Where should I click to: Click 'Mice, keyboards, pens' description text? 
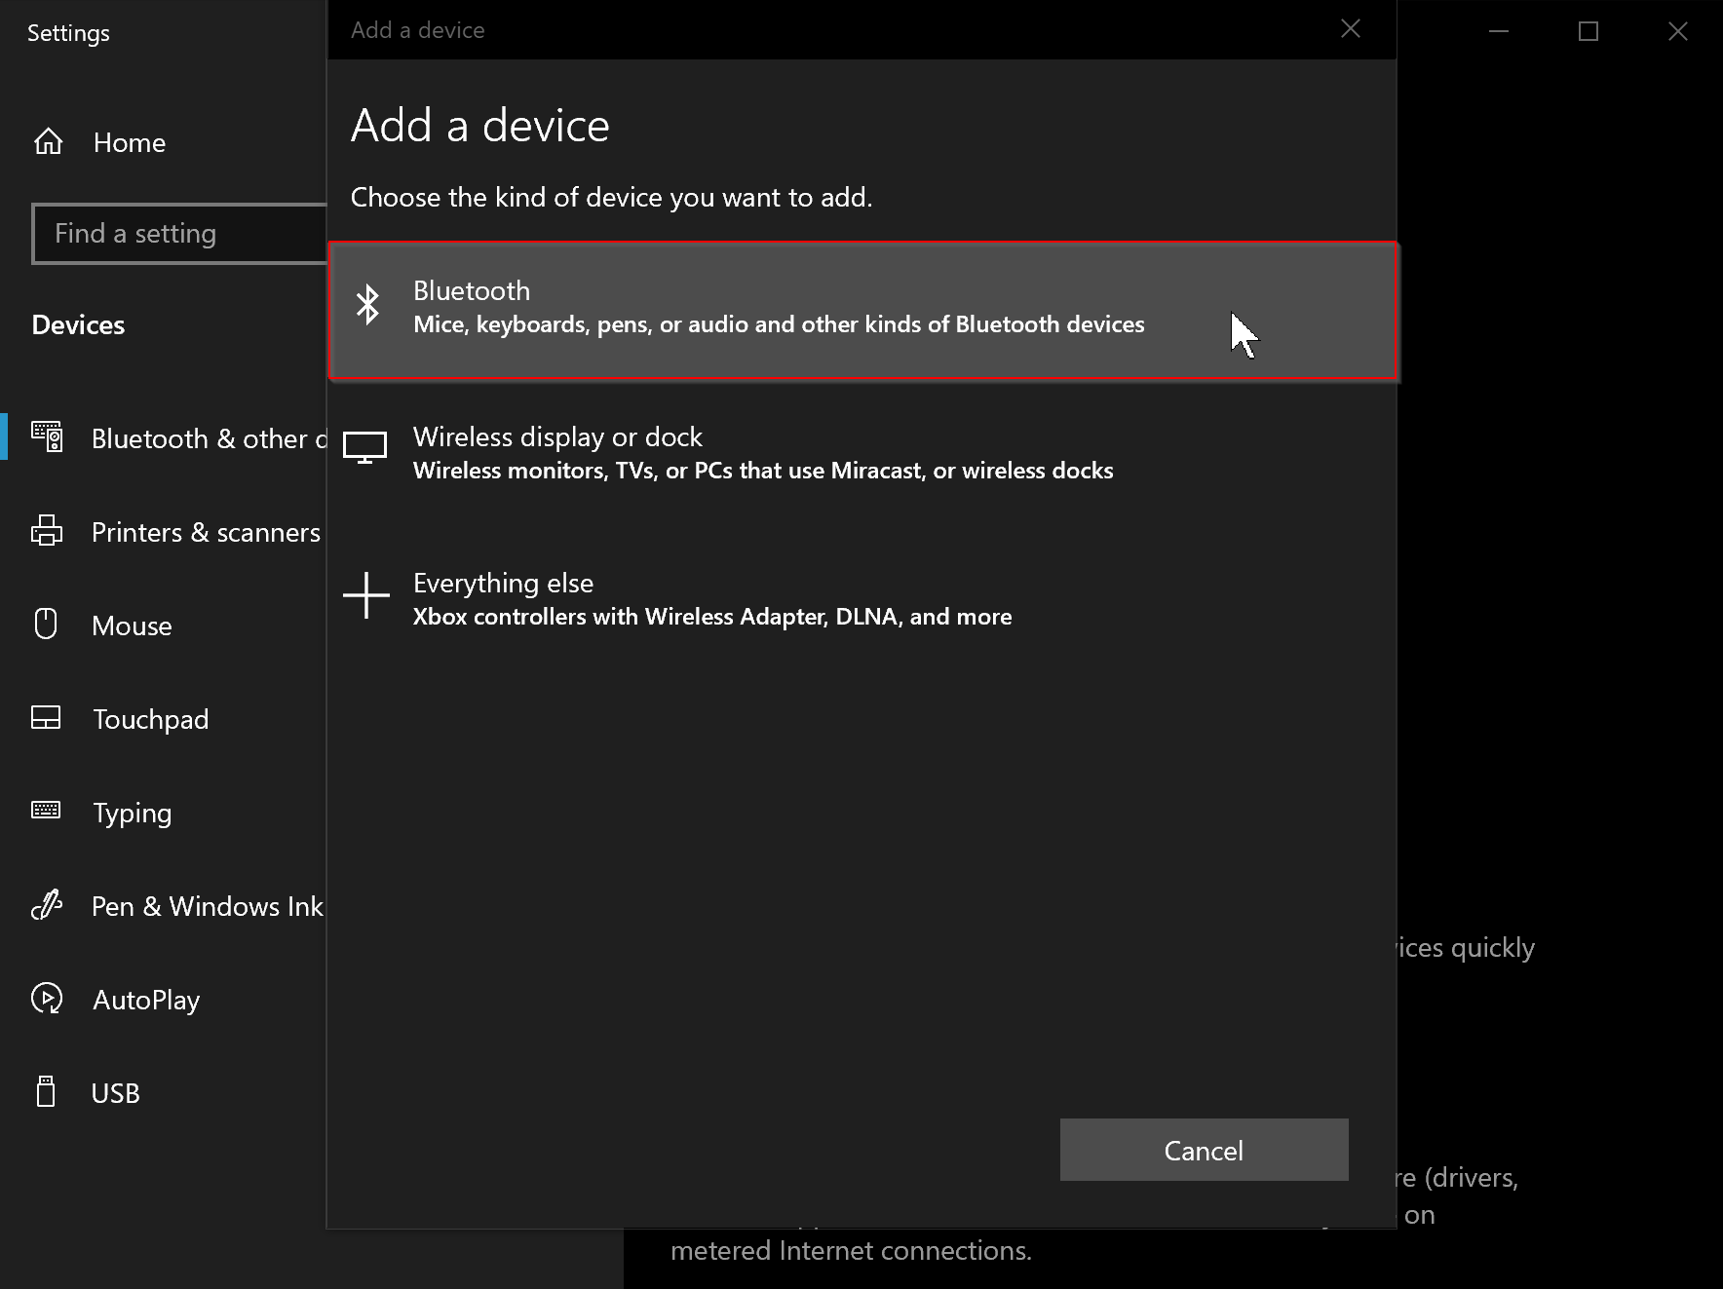779,324
